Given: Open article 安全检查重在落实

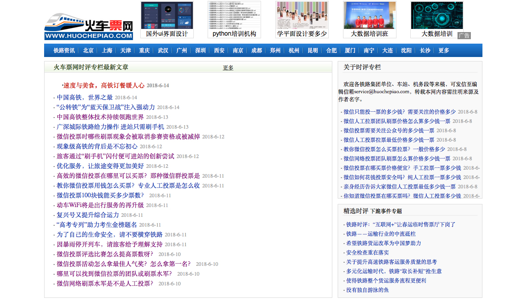Looking at the screenshot, I should (x=367, y=252).
